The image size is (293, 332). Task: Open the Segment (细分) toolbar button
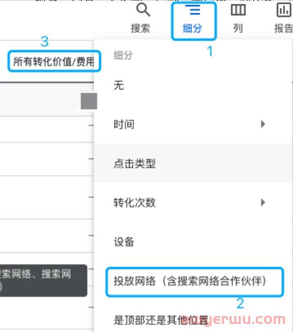point(193,21)
